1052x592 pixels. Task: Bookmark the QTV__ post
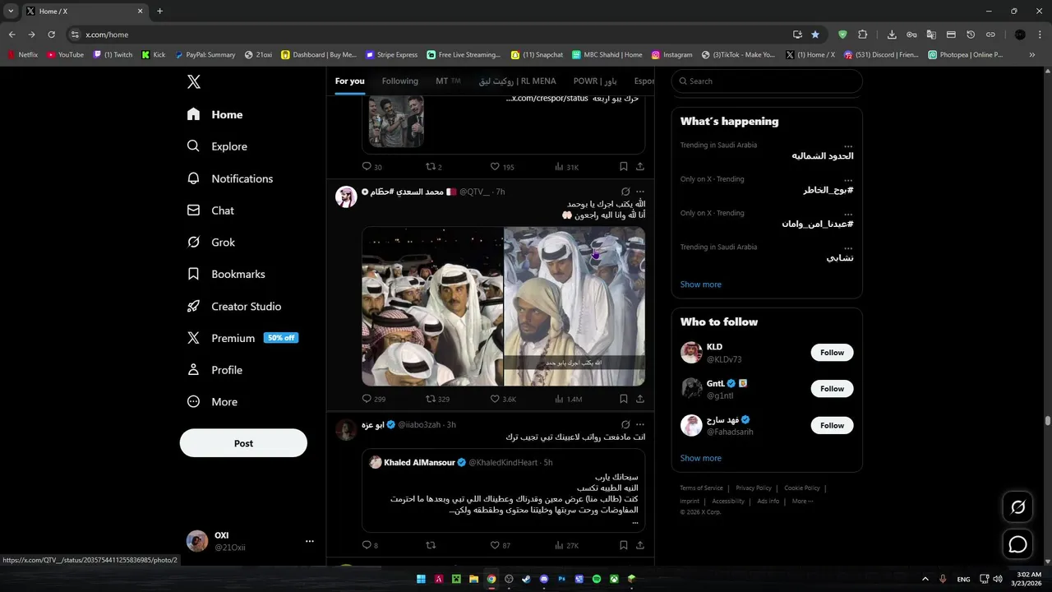[x=624, y=399]
